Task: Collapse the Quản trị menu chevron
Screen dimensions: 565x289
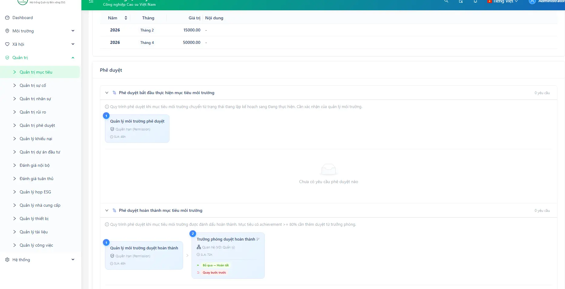Action: (x=73, y=57)
